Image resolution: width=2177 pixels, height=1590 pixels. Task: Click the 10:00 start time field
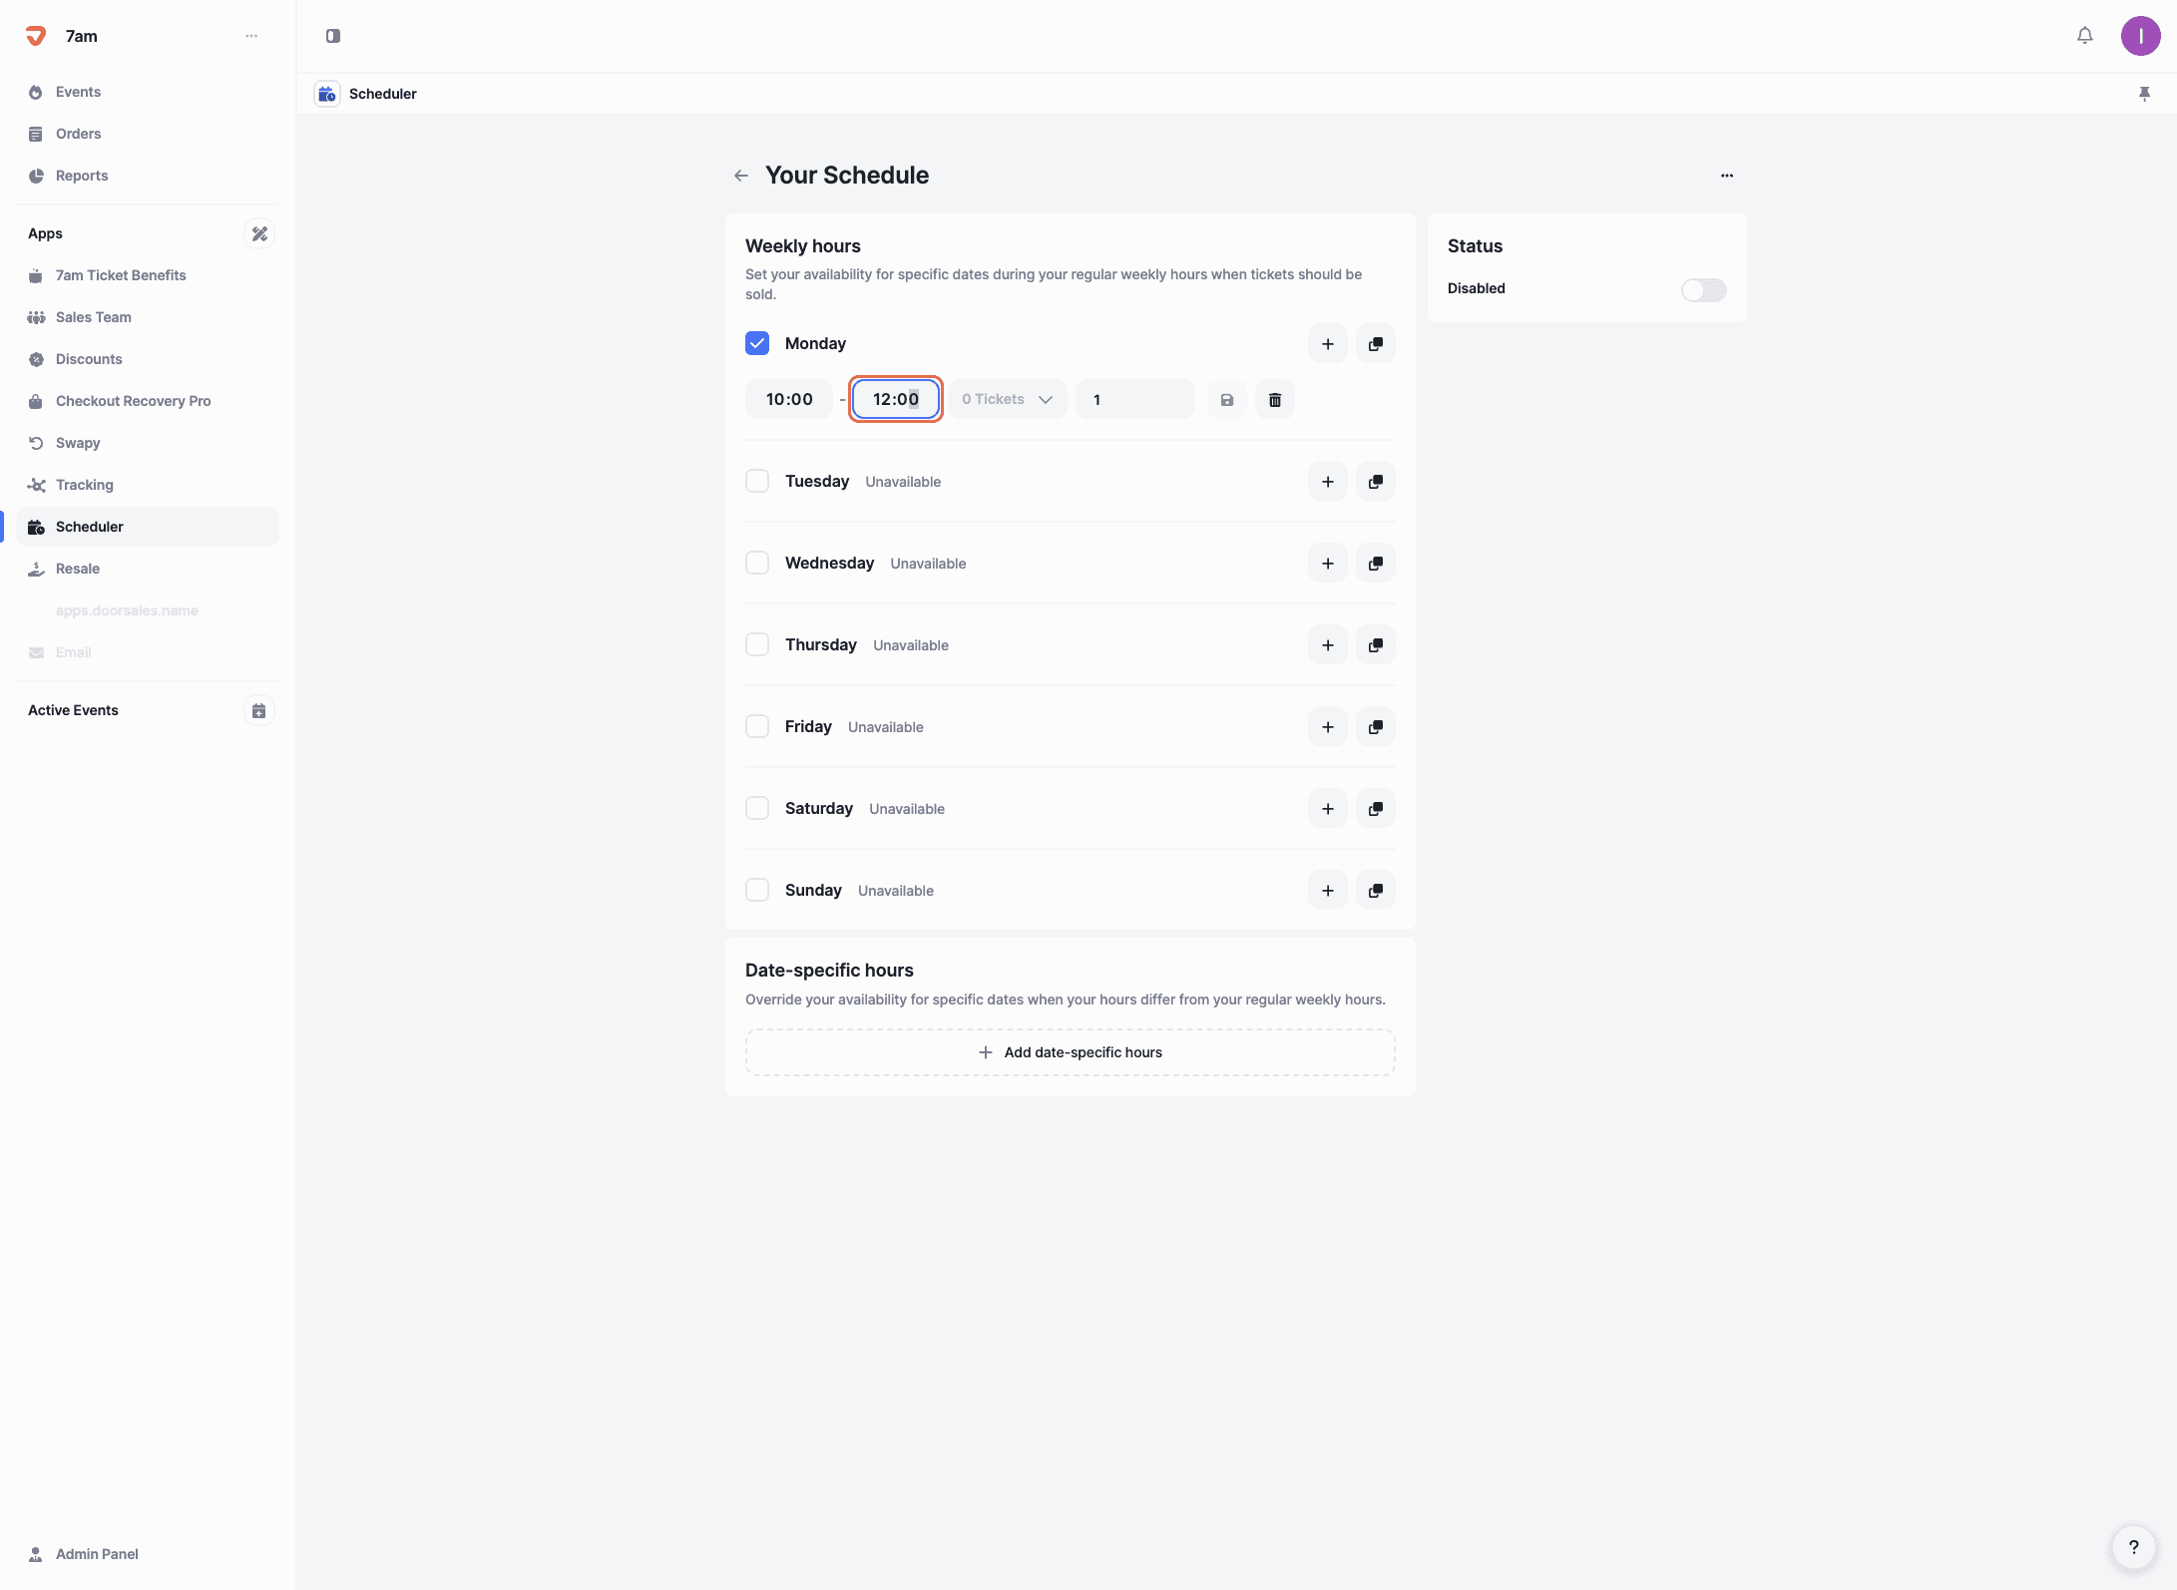pos(789,400)
